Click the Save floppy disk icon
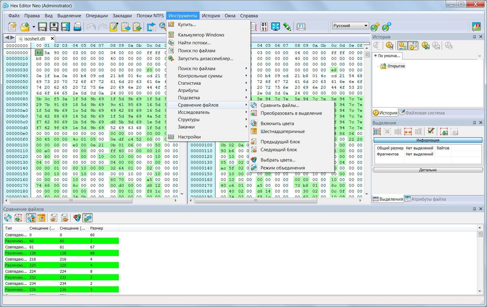This screenshot has height=307, width=487. click(x=43, y=27)
